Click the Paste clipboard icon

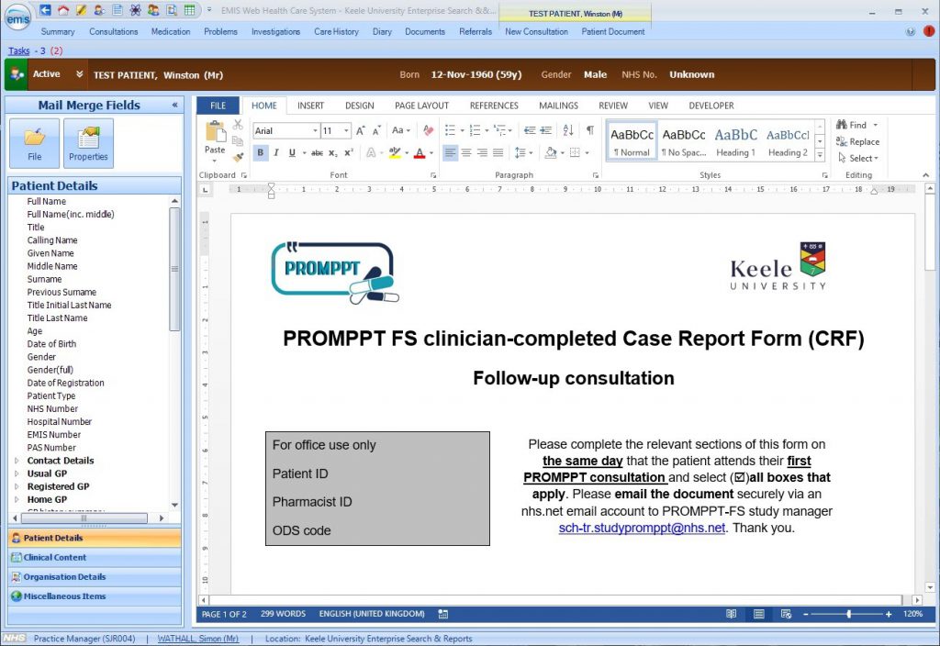[215, 131]
